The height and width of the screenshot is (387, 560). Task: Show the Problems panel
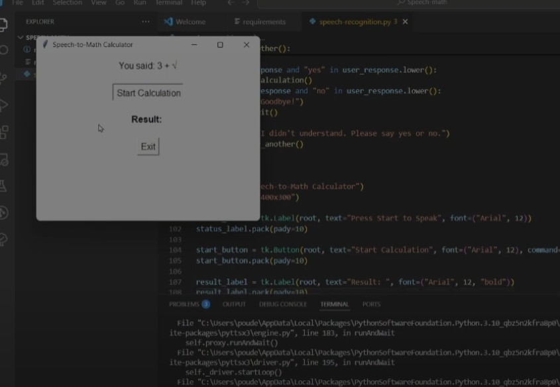coord(190,304)
